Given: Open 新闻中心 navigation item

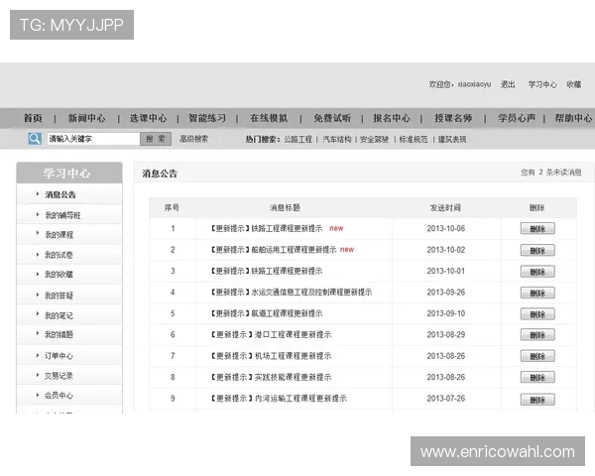Looking at the screenshot, I should [x=86, y=118].
